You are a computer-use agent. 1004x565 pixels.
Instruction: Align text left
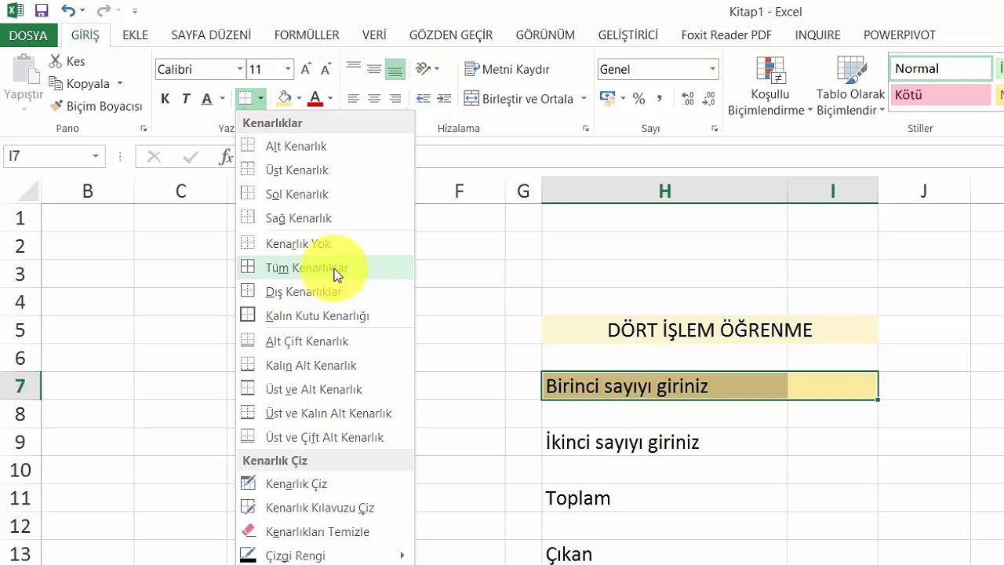click(354, 98)
